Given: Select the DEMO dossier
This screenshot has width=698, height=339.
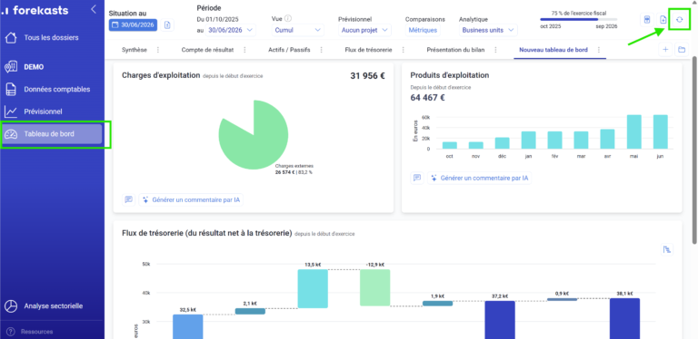Looking at the screenshot, I should (34, 67).
